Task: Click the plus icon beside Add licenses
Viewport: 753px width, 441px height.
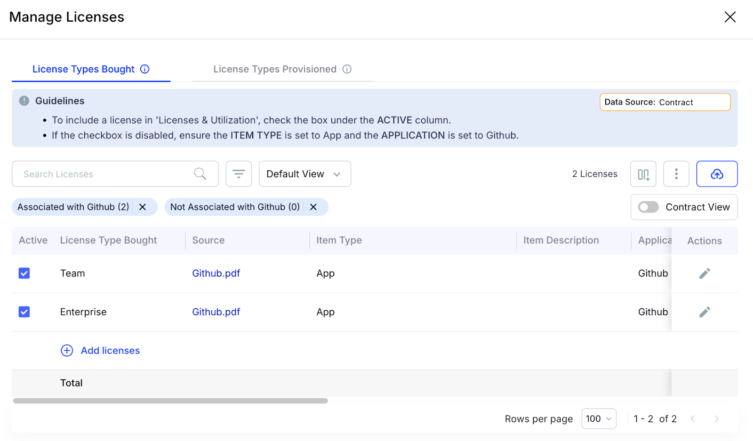Action: click(67, 351)
